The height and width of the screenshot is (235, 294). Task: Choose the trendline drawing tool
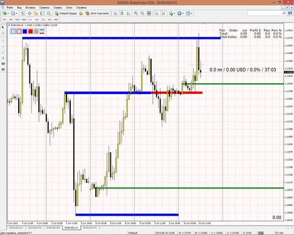3,52
